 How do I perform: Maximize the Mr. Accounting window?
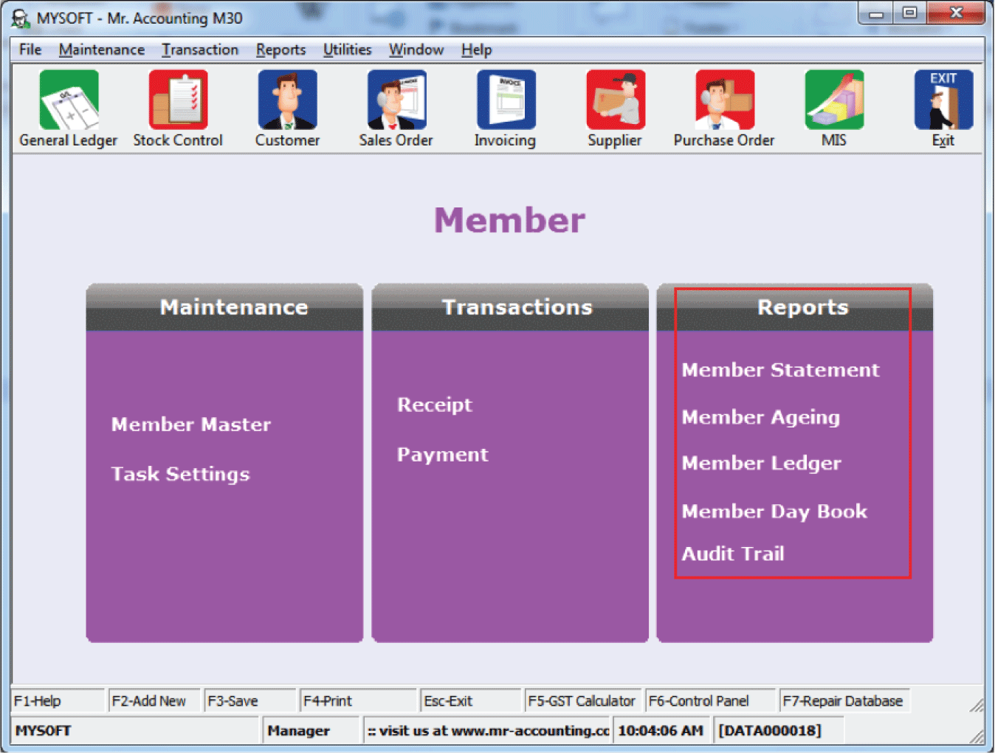click(909, 13)
